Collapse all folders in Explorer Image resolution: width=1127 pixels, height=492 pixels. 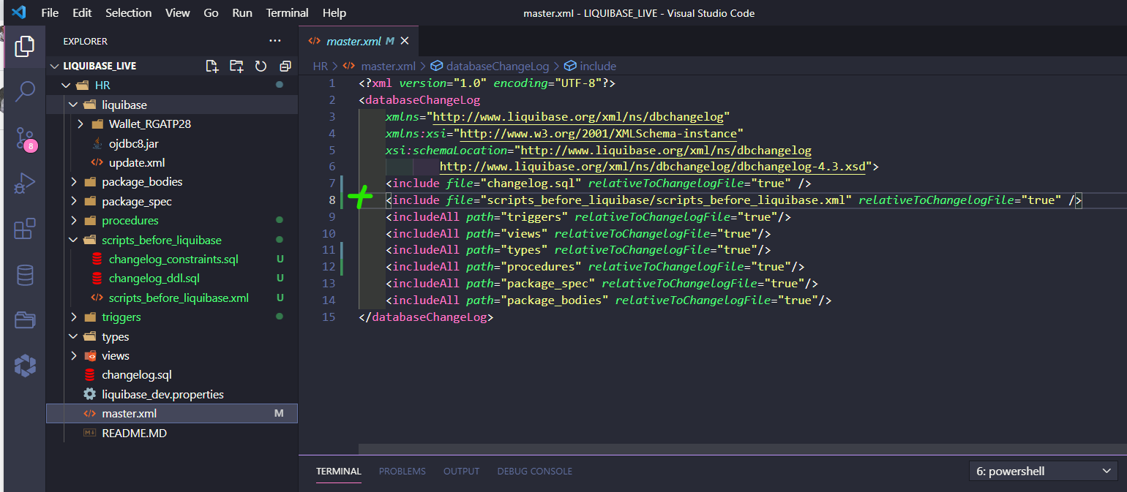click(x=285, y=67)
